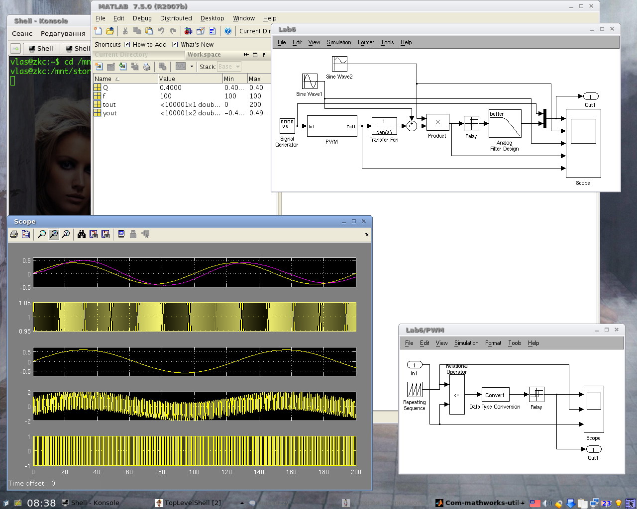The image size is (637, 509).
Task: Click Open selection icon in Workspace toolbar
Action: click(110, 67)
